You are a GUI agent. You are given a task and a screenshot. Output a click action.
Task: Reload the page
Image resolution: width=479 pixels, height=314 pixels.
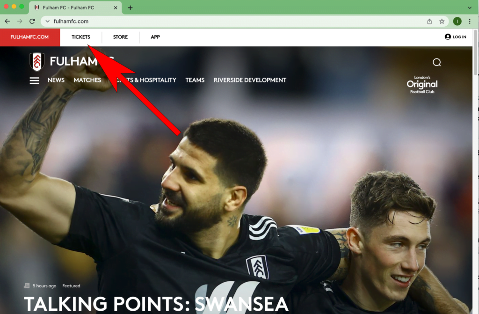pyautogui.click(x=32, y=21)
